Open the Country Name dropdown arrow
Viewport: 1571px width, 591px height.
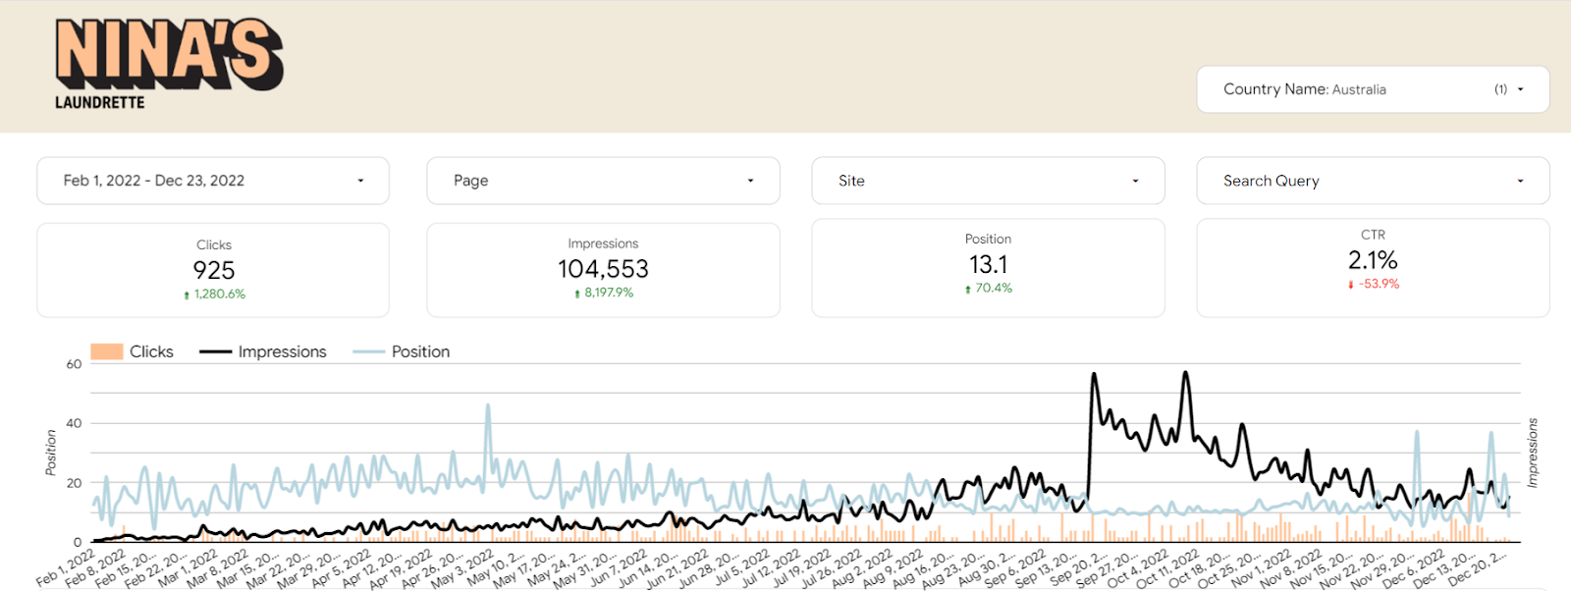click(x=1520, y=89)
